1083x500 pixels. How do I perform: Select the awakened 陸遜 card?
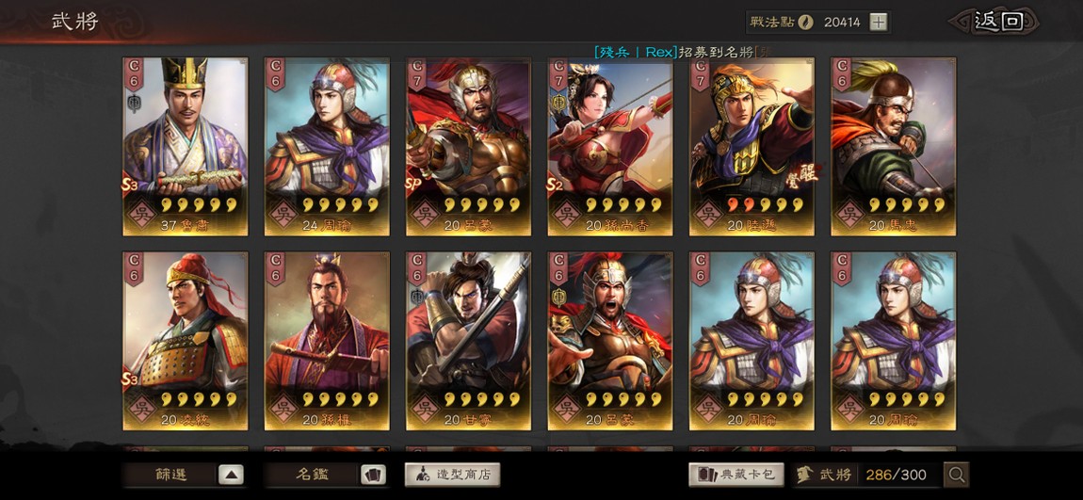752,146
